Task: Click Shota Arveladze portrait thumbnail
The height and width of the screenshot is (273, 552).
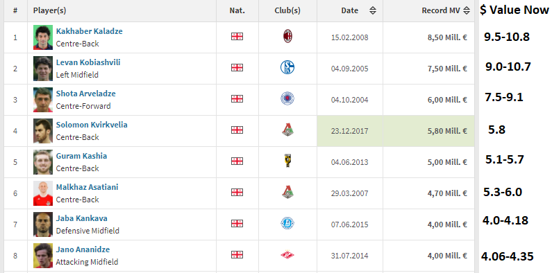Action: (43, 100)
